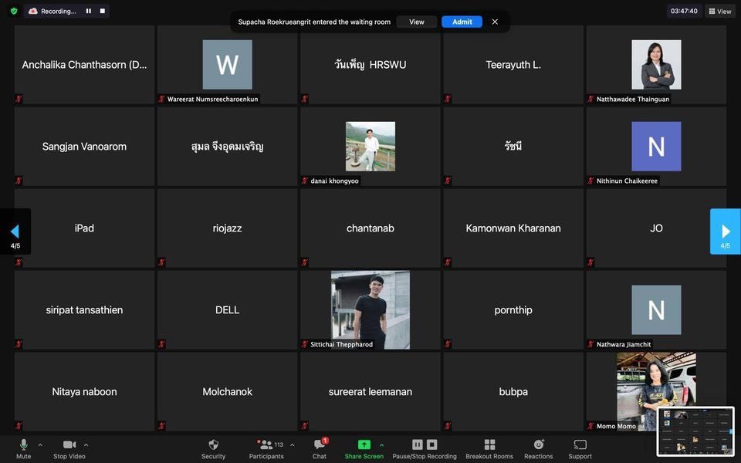
Task: Expand video options arrow beside Stop Video
Action: (86, 444)
